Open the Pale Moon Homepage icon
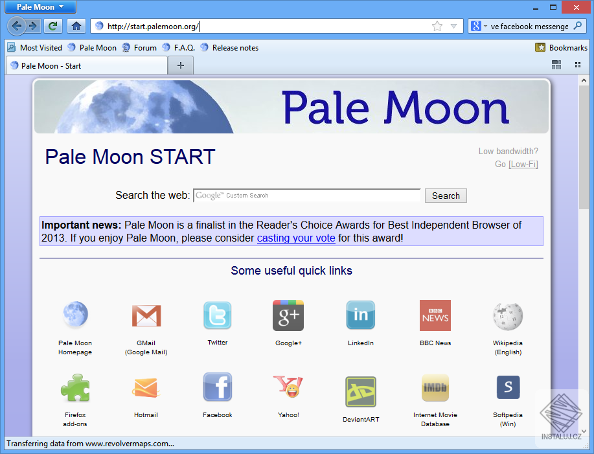Viewport: 594px width, 454px height. click(75, 315)
